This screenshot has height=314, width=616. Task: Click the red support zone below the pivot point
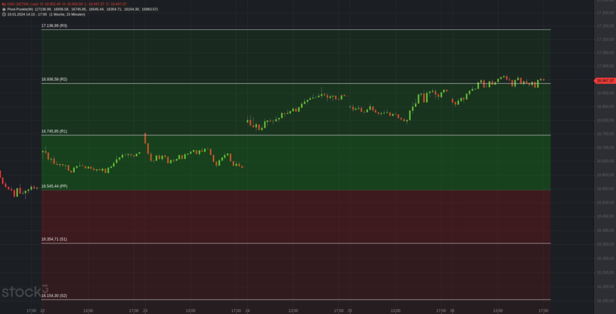(x=295, y=217)
